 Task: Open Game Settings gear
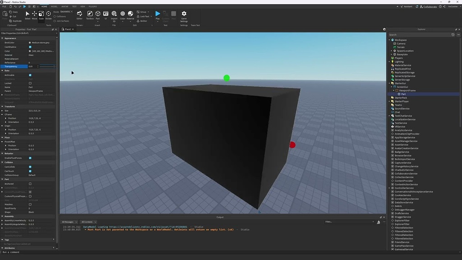pos(184,16)
